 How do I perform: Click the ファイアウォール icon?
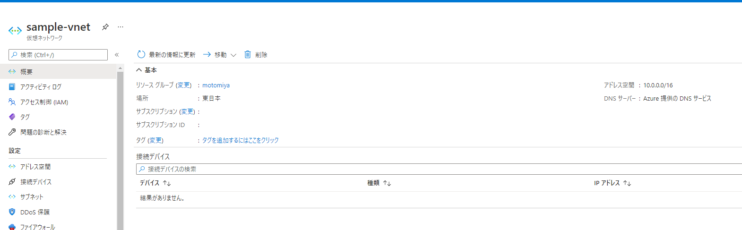12,227
